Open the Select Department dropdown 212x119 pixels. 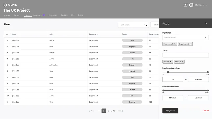click(185, 37)
